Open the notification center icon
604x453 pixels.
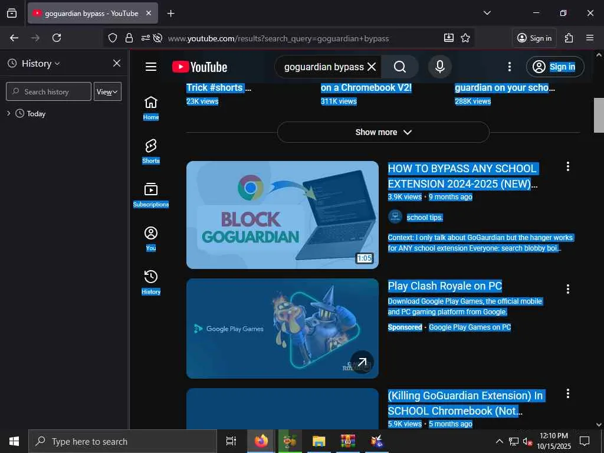pyautogui.click(x=585, y=441)
